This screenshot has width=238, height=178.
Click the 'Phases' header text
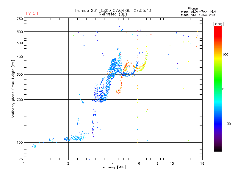(x=192, y=9)
